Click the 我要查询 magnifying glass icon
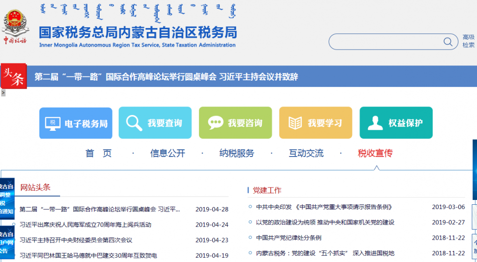Image resolution: width=477 pixels, height=262 pixels. click(134, 123)
